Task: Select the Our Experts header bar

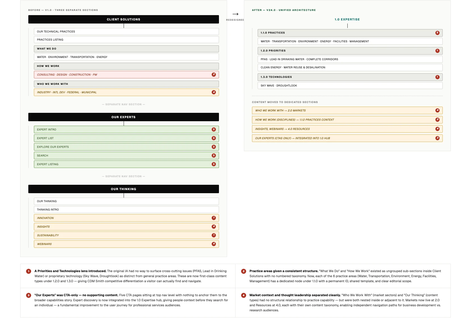Action: point(124,117)
